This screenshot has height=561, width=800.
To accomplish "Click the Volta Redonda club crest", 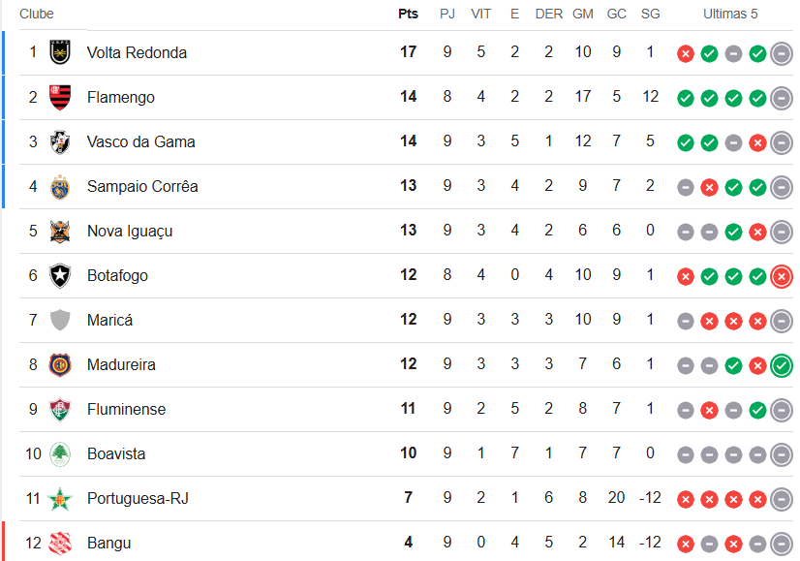I will click(60, 52).
